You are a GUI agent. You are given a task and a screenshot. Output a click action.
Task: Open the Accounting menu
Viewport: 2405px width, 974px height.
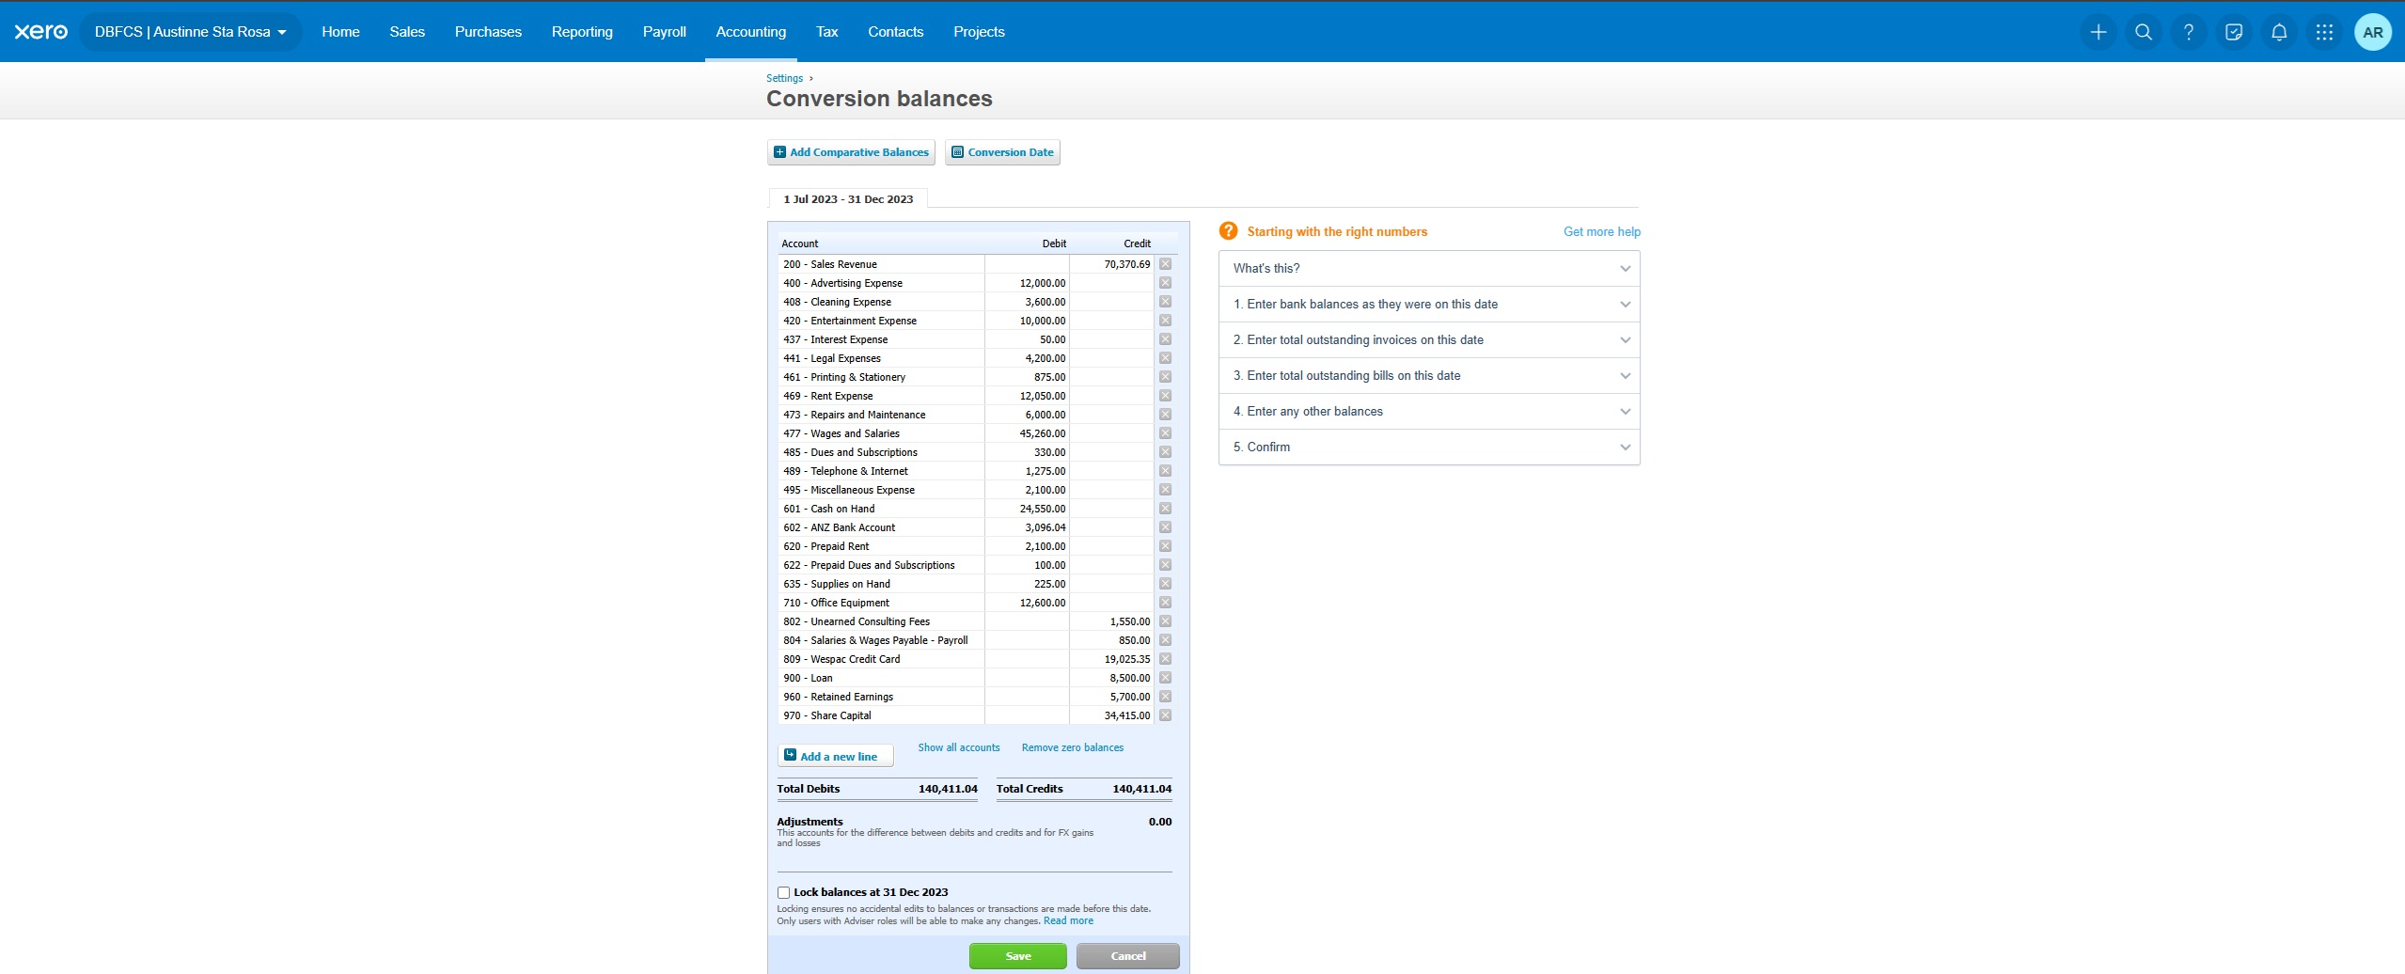tap(751, 32)
